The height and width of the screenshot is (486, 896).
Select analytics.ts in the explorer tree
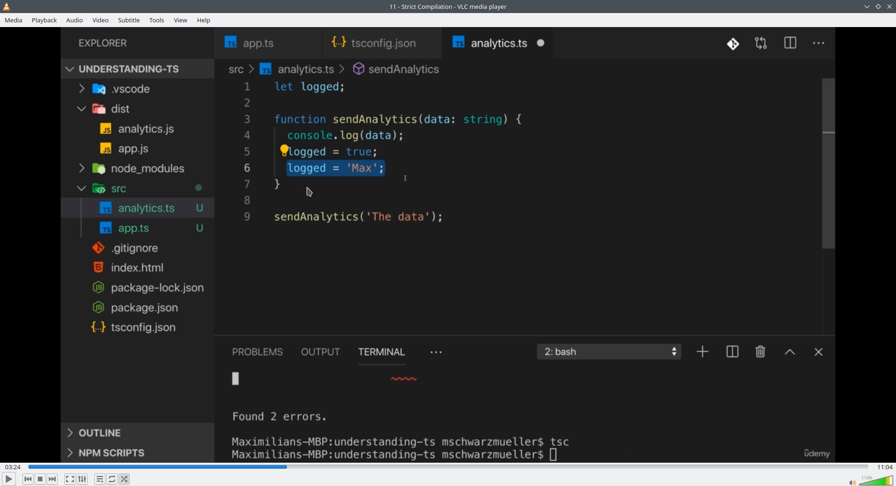(x=138, y=208)
